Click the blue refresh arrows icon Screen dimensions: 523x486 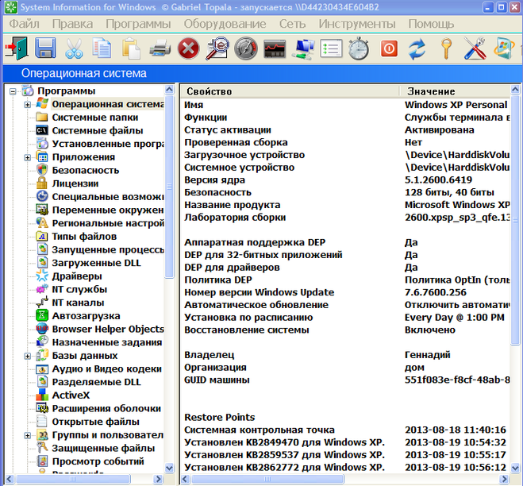[x=417, y=49]
